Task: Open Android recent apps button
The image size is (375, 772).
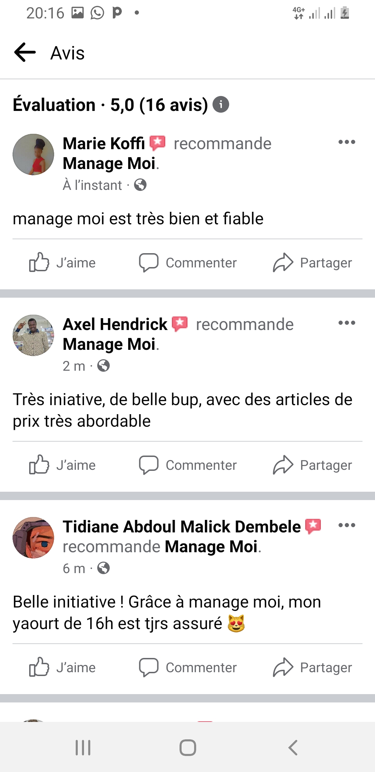Action: coord(83,747)
